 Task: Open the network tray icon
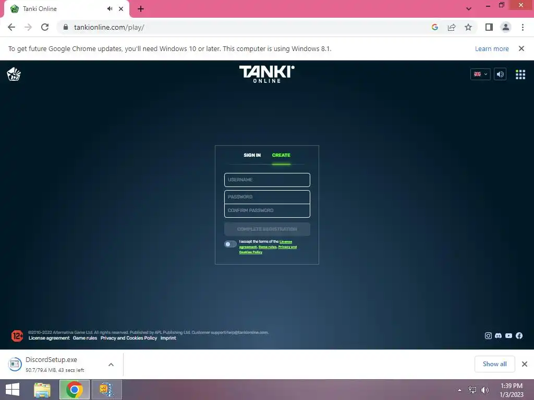click(472, 390)
